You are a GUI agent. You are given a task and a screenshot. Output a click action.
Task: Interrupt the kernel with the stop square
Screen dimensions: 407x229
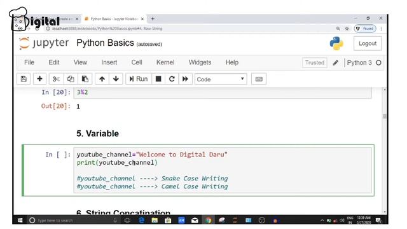tap(158, 79)
